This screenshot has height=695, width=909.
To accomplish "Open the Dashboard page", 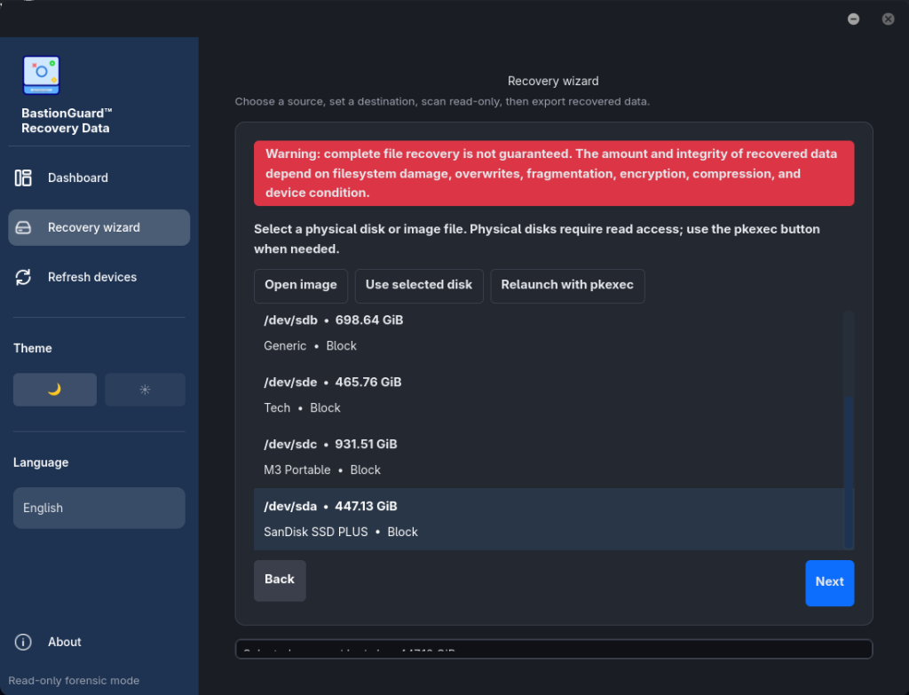I will click(x=99, y=178).
